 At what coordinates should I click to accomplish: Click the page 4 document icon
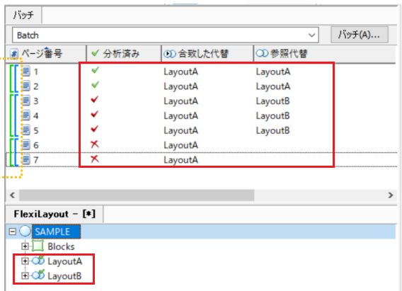[25, 115]
